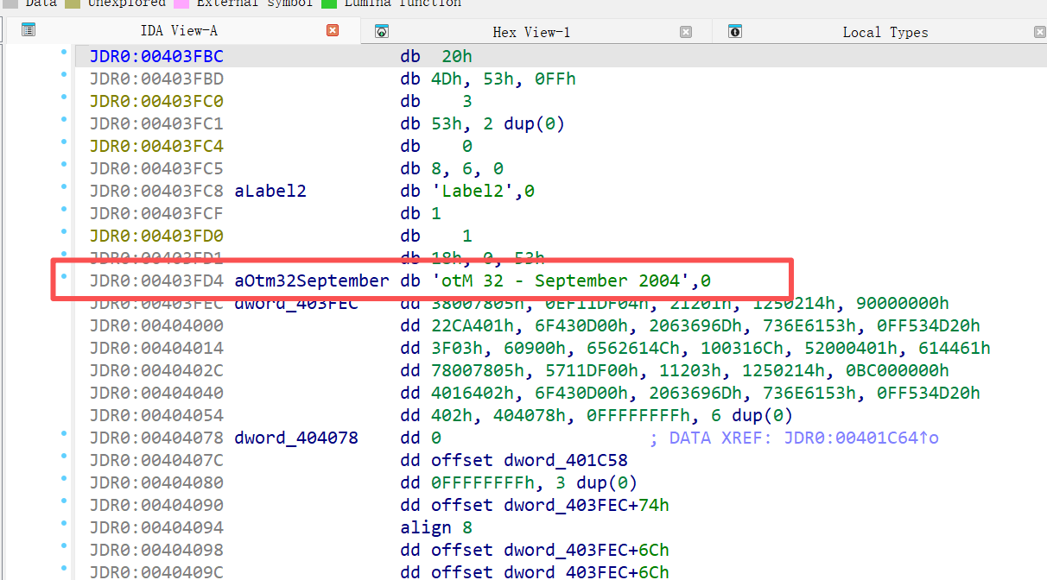Close the Local Types tab

[1039, 32]
